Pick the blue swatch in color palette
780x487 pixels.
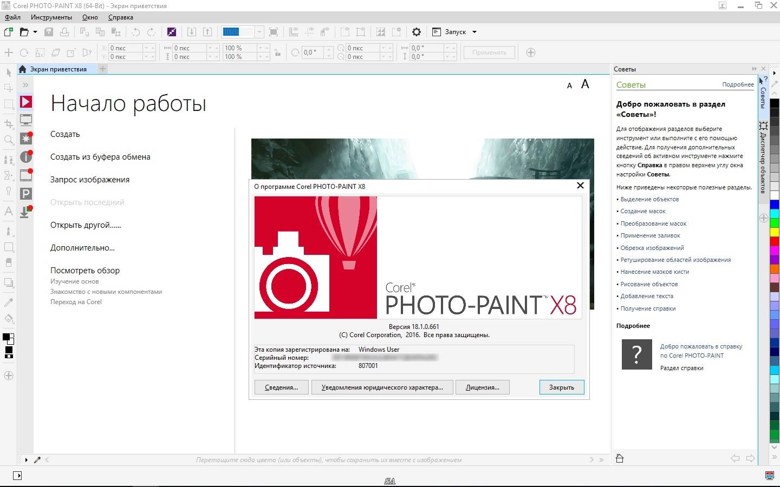click(x=775, y=205)
